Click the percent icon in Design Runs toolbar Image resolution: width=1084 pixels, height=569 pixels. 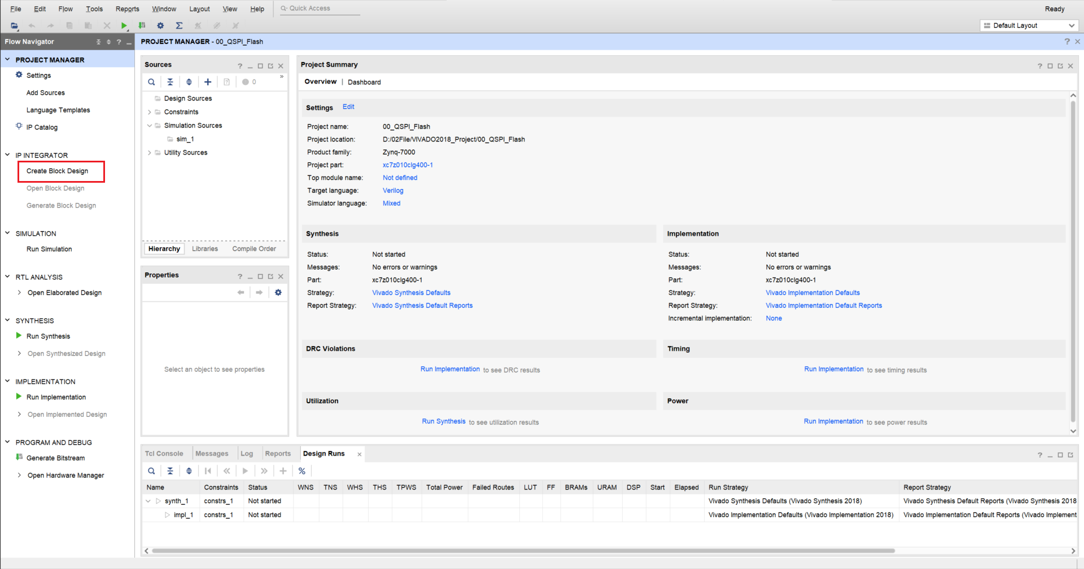tap(302, 471)
